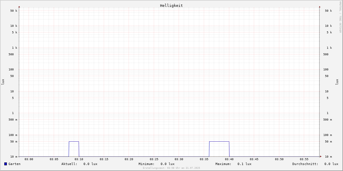The image size is (343, 171).
Task: Select the Minimum 0.0 lux value
Action: 167,164
